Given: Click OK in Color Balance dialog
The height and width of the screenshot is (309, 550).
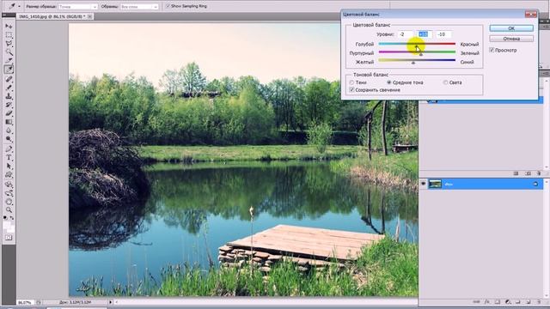Looking at the screenshot, I should [x=511, y=28].
